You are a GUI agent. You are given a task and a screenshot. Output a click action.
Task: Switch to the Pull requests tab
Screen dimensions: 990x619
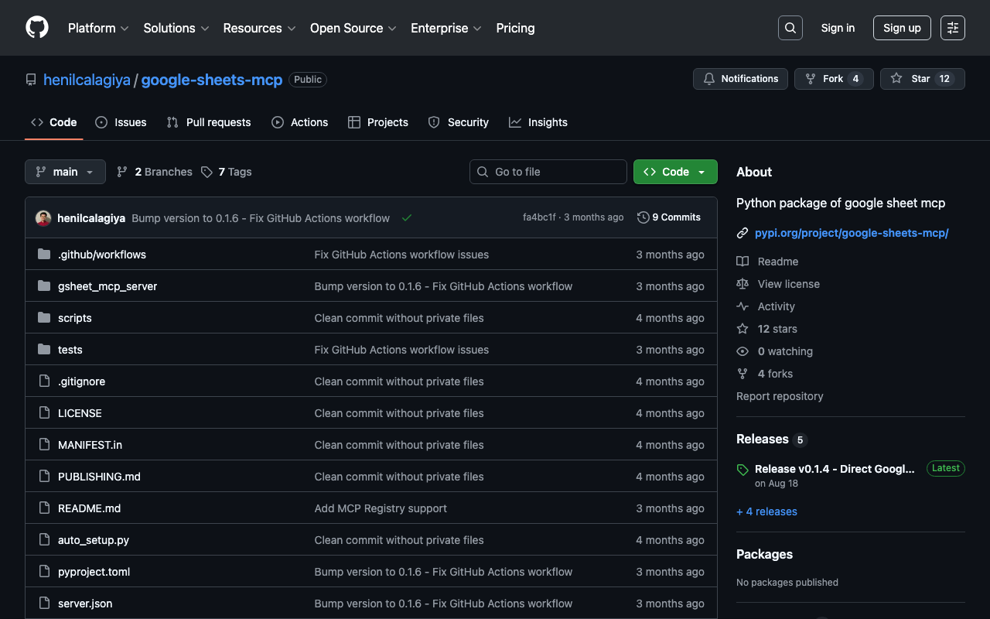coord(209,122)
